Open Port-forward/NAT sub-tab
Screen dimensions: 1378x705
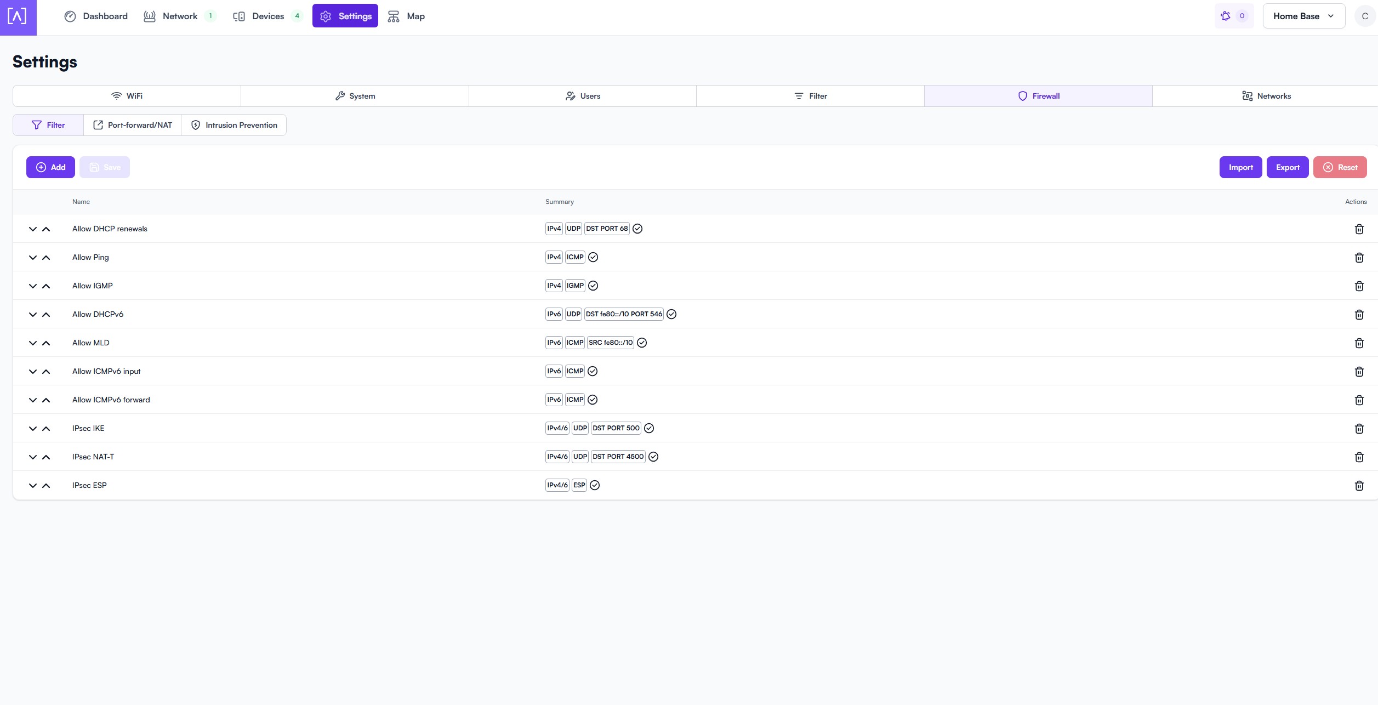click(x=133, y=125)
